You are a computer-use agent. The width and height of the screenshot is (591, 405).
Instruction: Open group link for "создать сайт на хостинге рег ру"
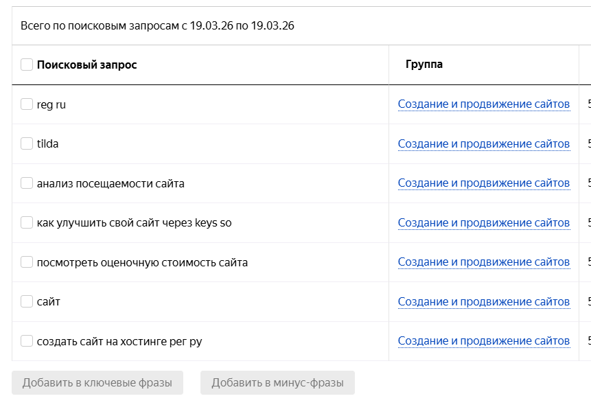pos(483,341)
